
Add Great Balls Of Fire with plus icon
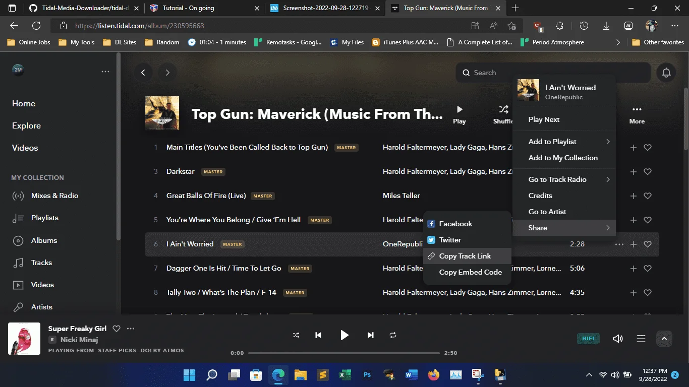(x=634, y=196)
